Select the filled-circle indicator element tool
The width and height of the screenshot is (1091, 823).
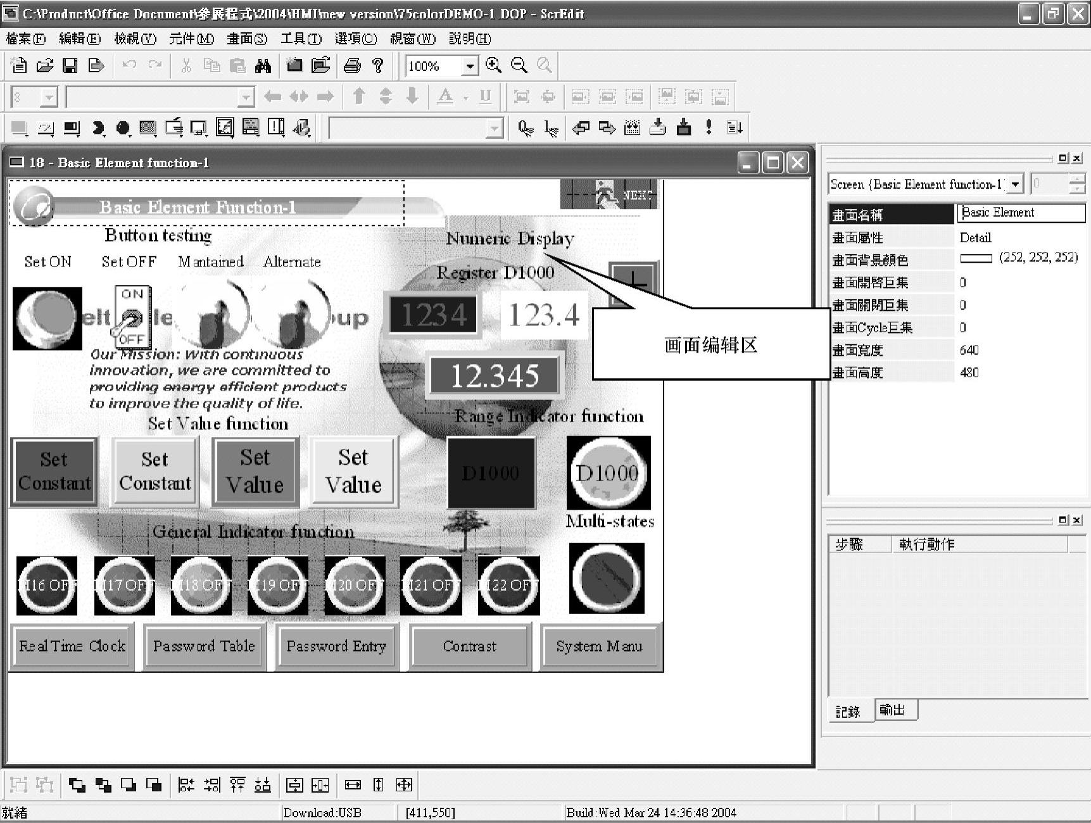pyautogui.click(x=123, y=129)
